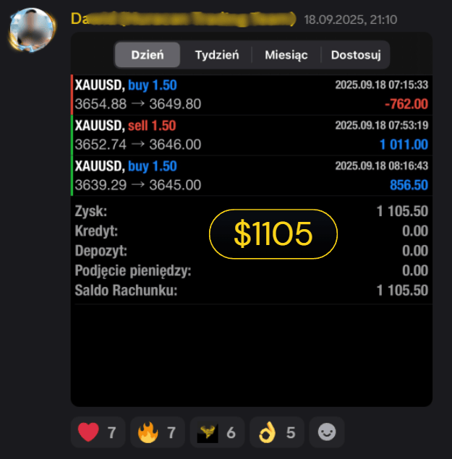
Task: Open the XAUUSD buy trade with -762.00 loss
Action: (252, 95)
